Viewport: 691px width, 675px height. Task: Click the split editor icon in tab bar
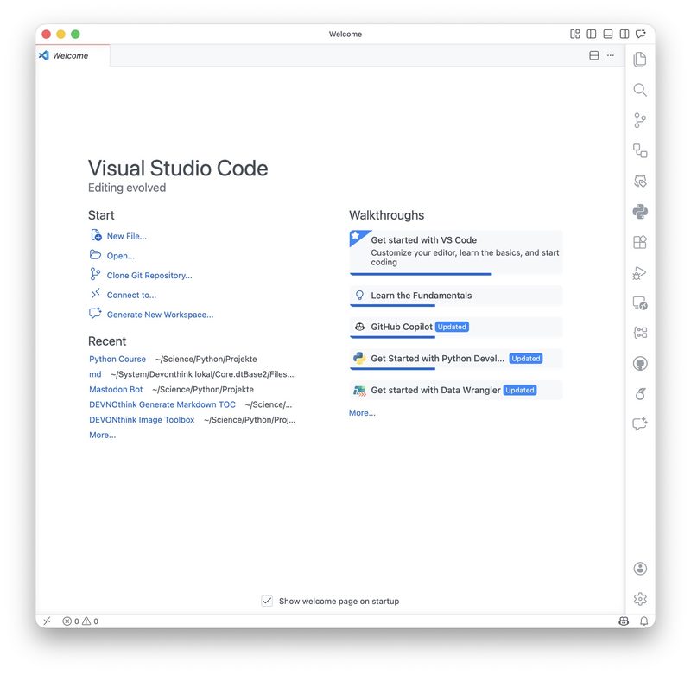(593, 55)
